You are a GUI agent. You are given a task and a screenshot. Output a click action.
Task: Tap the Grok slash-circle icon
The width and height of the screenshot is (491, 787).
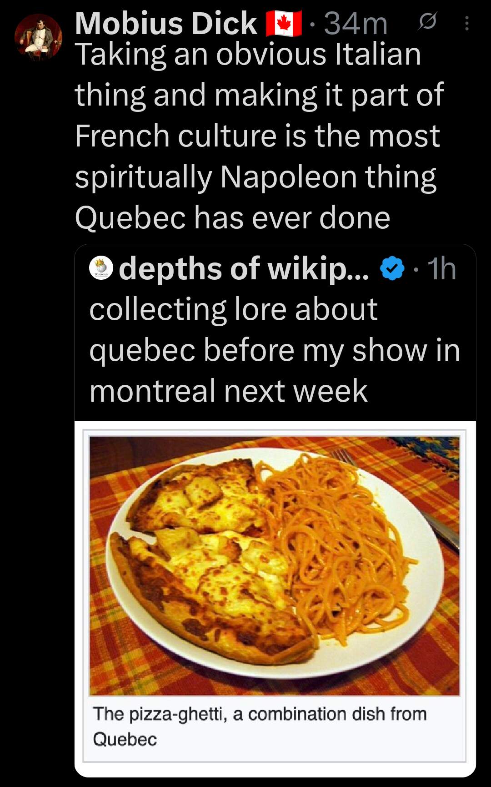tap(427, 22)
